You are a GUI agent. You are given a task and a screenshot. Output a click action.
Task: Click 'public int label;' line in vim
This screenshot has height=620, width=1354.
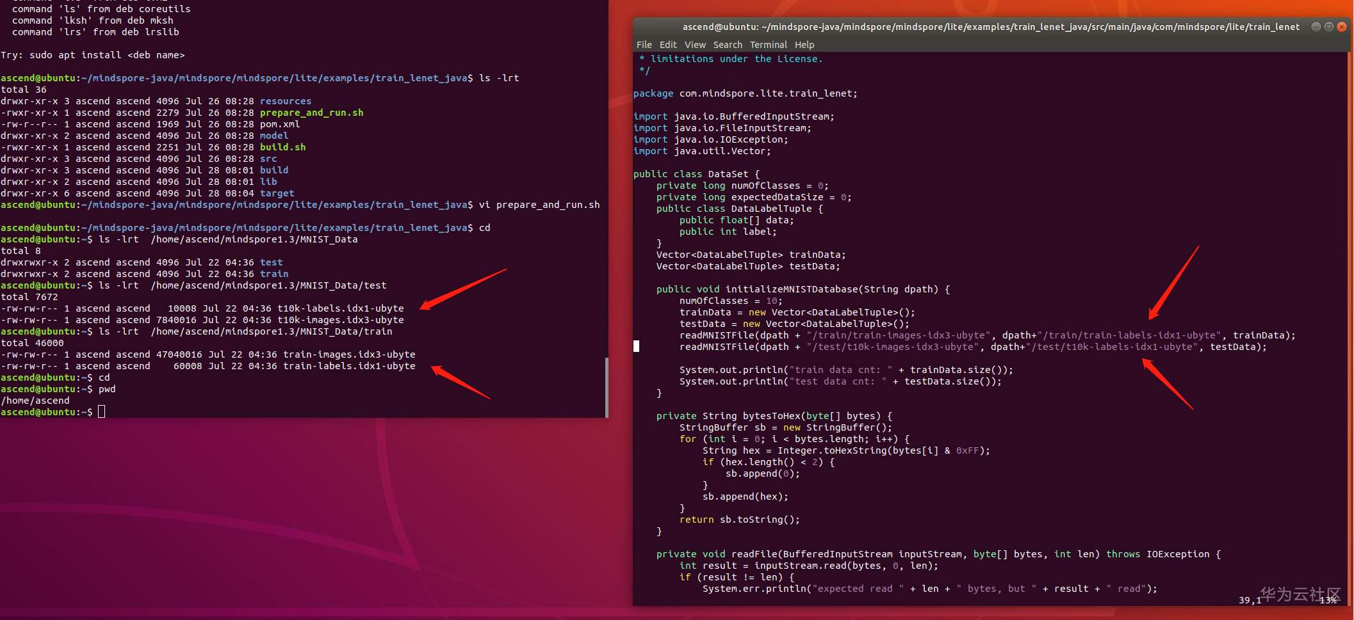click(728, 232)
